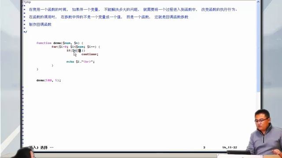Click the scrollbar up arrow

click(258, 2)
